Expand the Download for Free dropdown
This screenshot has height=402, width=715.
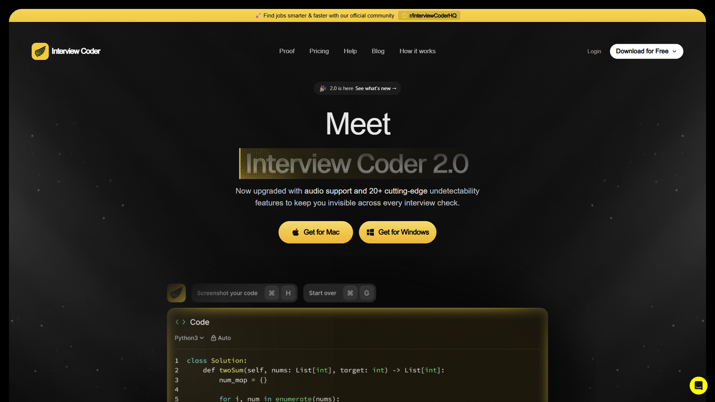pos(646,51)
